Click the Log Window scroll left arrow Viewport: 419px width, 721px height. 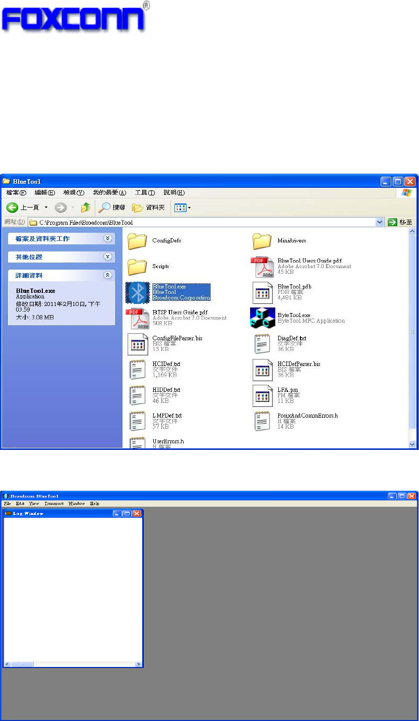[7, 664]
